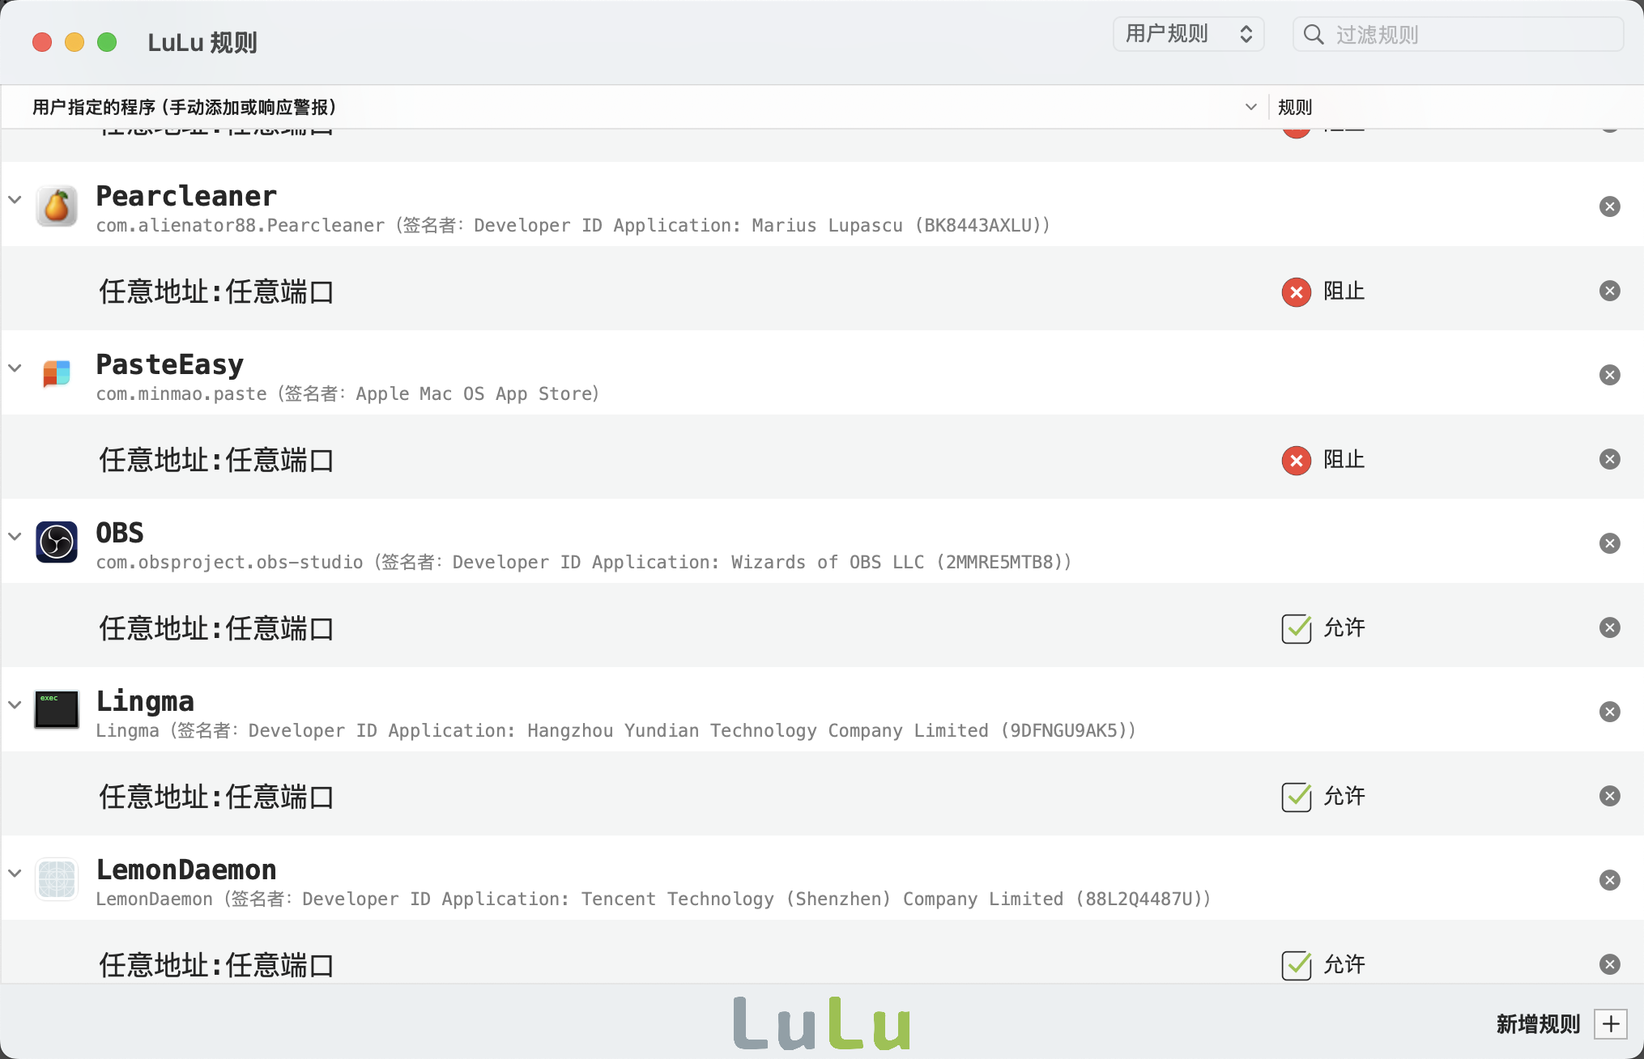Click the plus icon to add rule

click(1611, 1024)
